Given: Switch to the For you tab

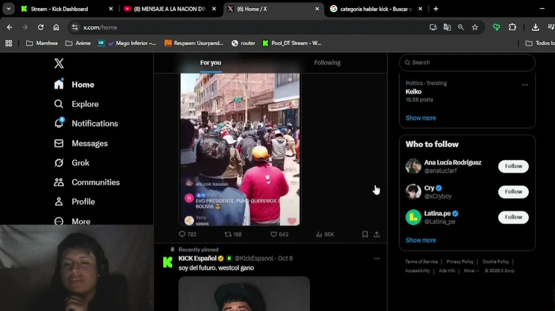Looking at the screenshot, I should (x=211, y=63).
